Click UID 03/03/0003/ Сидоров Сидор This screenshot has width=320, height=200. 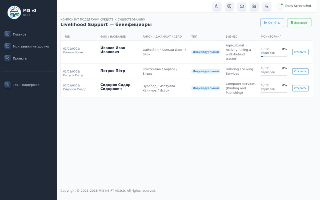[75, 87]
